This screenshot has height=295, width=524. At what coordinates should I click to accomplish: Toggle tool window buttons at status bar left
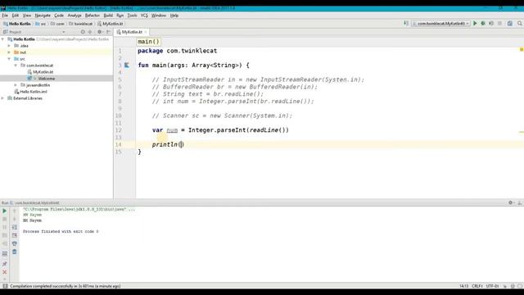[x=5, y=286]
